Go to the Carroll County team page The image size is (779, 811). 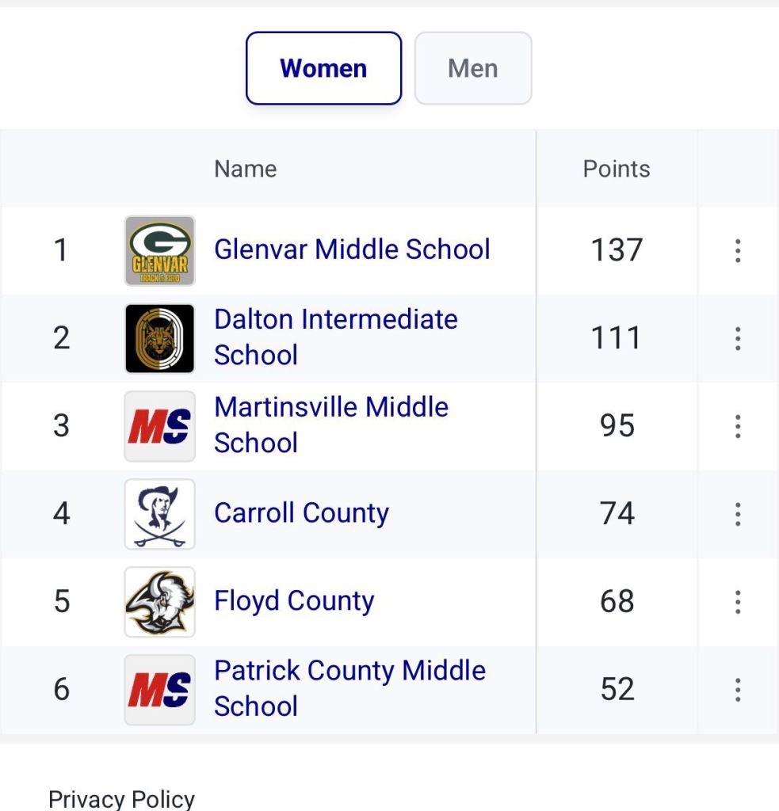tap(301, 513)
